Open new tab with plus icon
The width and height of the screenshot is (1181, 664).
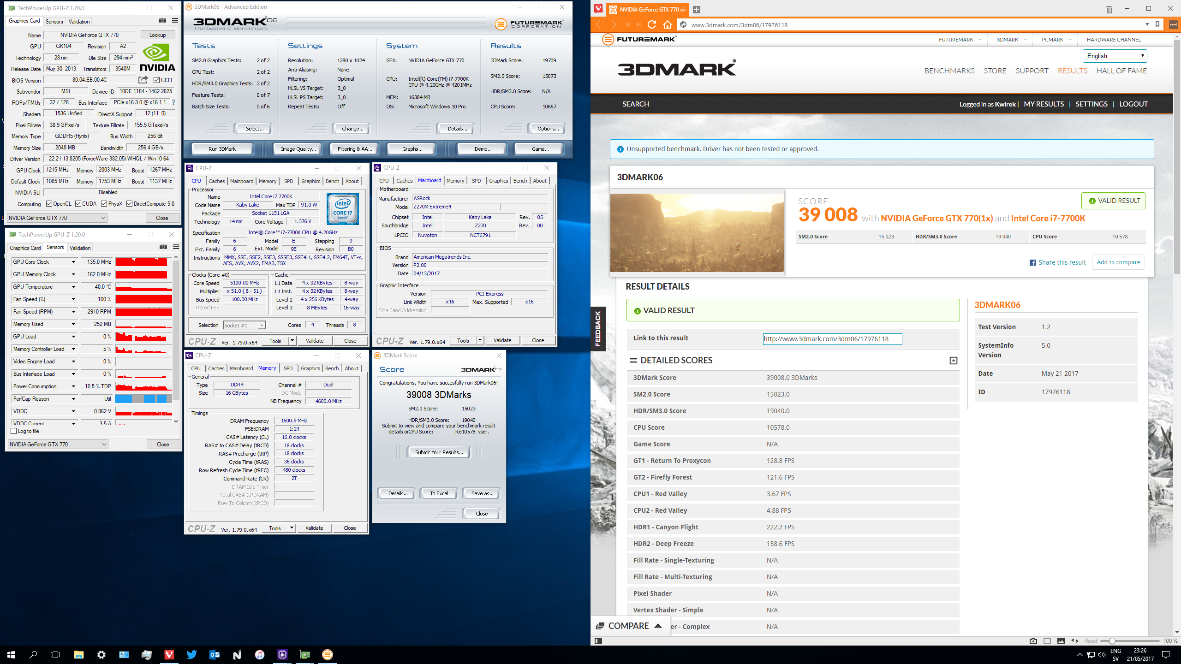[697, 10]
